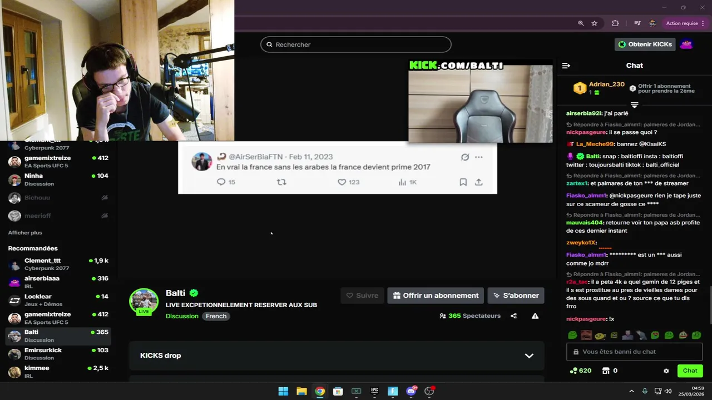Click Afficher plus in sidebar
The height and width of the screenshot is (400, 712).
[x=25, y=233]
